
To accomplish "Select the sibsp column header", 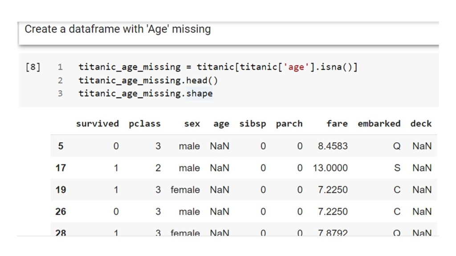I will (x=252, y=124).
